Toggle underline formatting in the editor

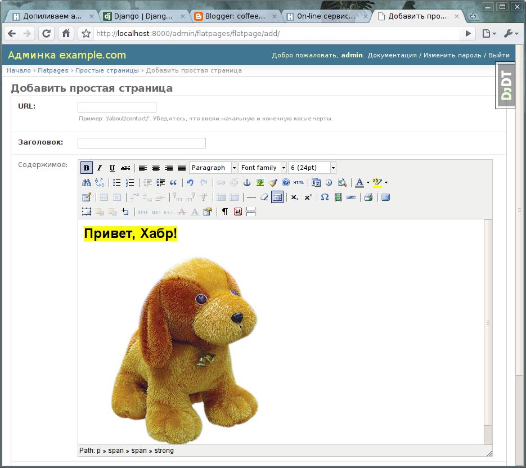(x=112, y=168)
